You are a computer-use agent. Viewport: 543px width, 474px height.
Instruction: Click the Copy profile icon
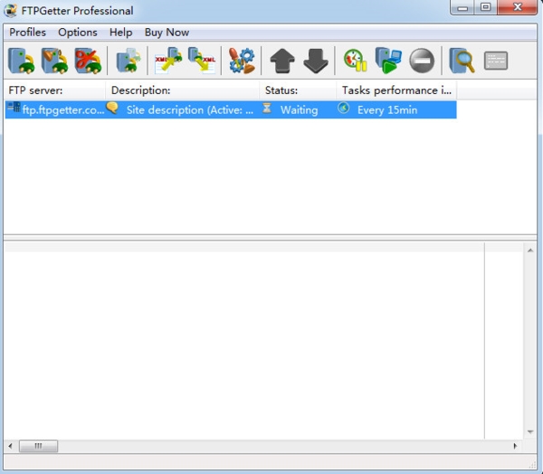129,61
